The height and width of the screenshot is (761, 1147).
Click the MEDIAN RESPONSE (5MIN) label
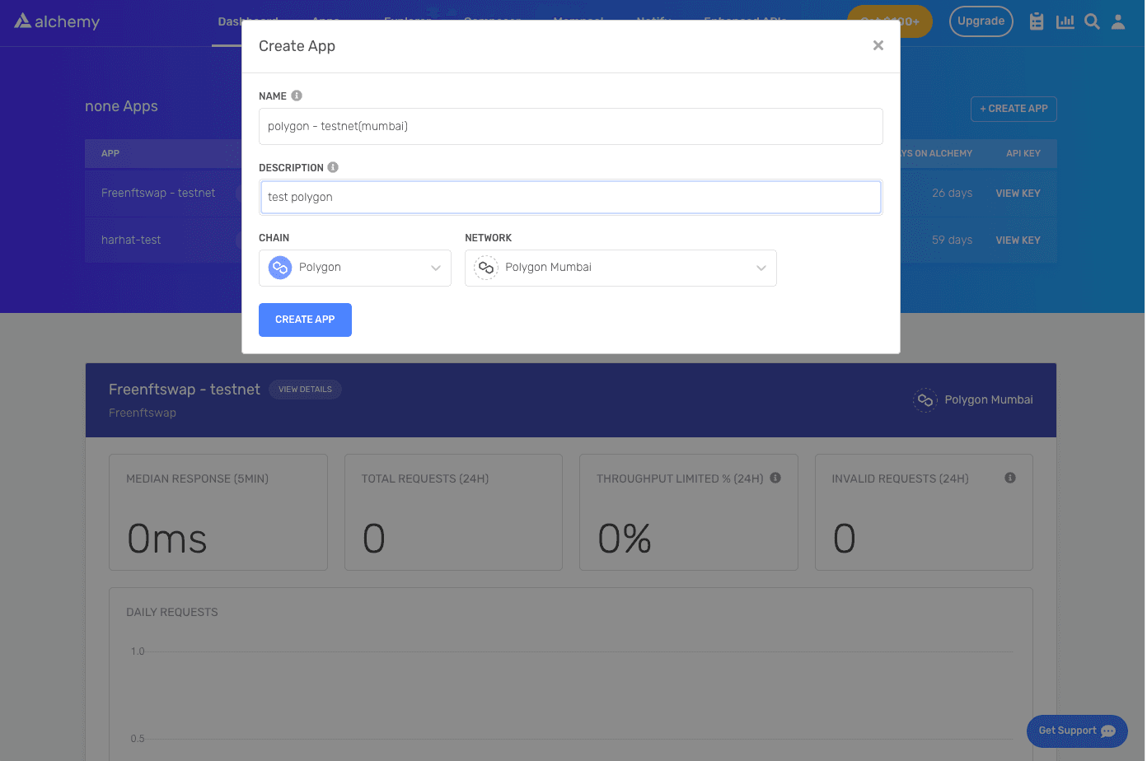[197, 479]
